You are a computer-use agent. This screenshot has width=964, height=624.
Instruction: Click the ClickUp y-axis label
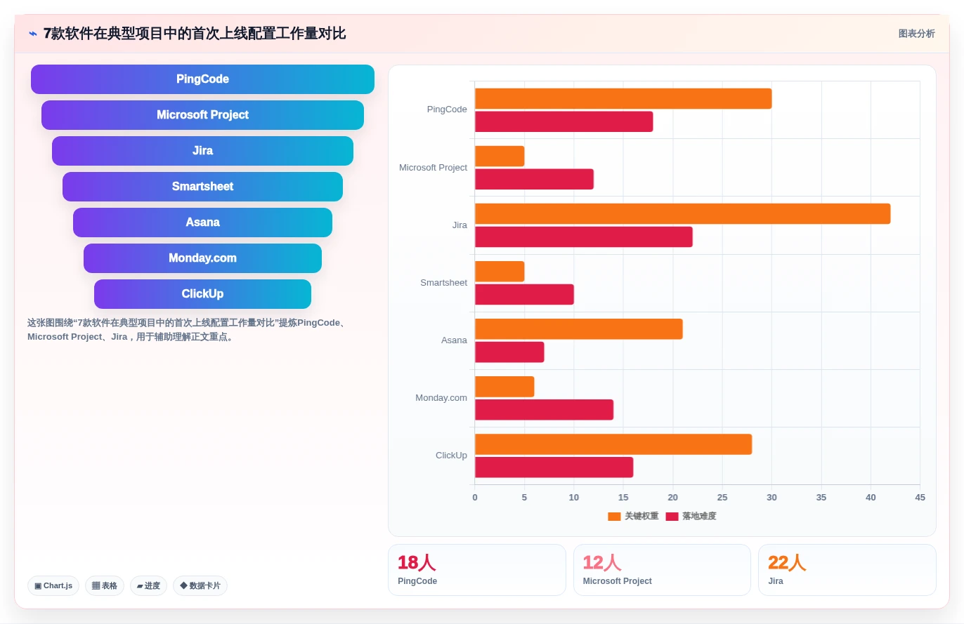click(x=451, y=456)
